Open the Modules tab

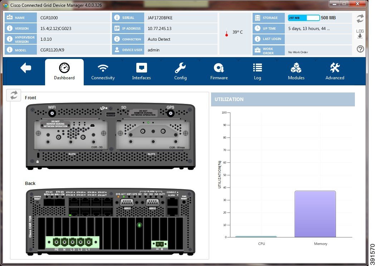pyautogui.click(x=296, y=72)
